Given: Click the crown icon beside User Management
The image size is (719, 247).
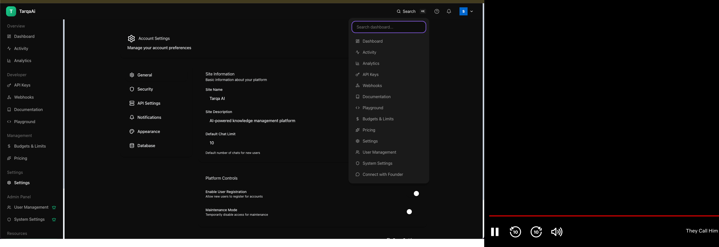Looking at the screenshot, I should pos(54,207).
